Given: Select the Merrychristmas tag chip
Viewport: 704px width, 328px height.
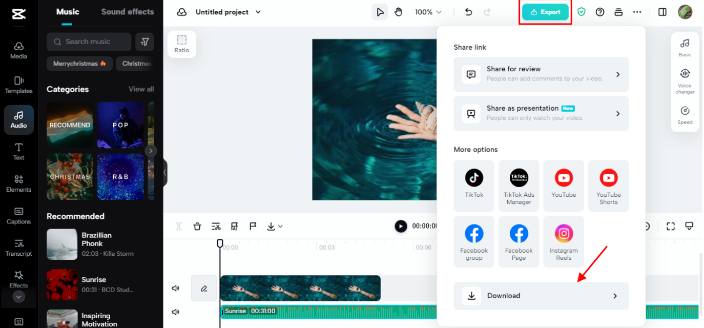Looking at the screenshot, I should click(x=79, y=64).
